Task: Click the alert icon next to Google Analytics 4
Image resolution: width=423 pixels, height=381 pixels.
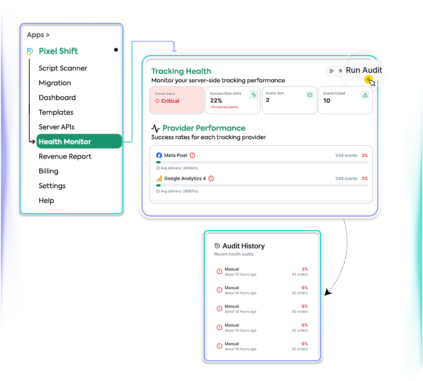Action: [211, 178]
